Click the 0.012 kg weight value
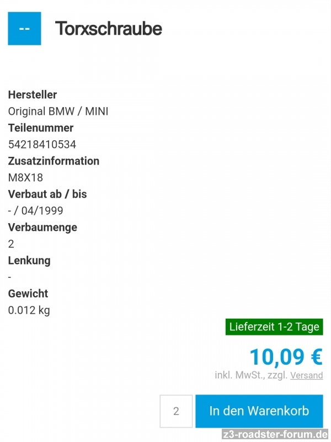Viewport: 331px width, 442px height. [x=29, y=310]
